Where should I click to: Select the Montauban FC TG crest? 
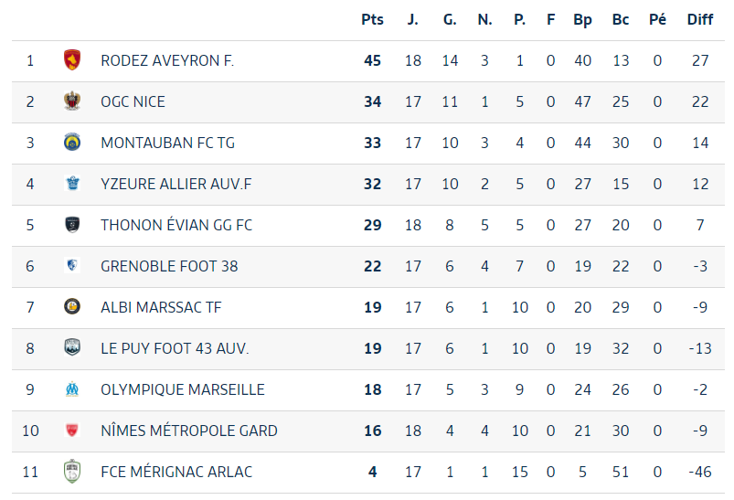(72, 143)
